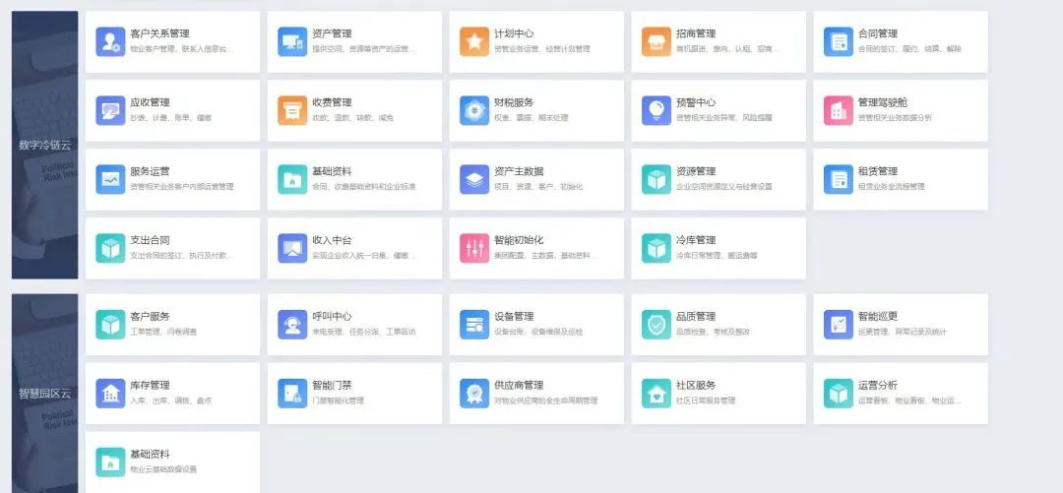The height and width of the screenshot is (493, 1063).
Task: Select the 财税服务 icon
Action: (x=474, y=110)
